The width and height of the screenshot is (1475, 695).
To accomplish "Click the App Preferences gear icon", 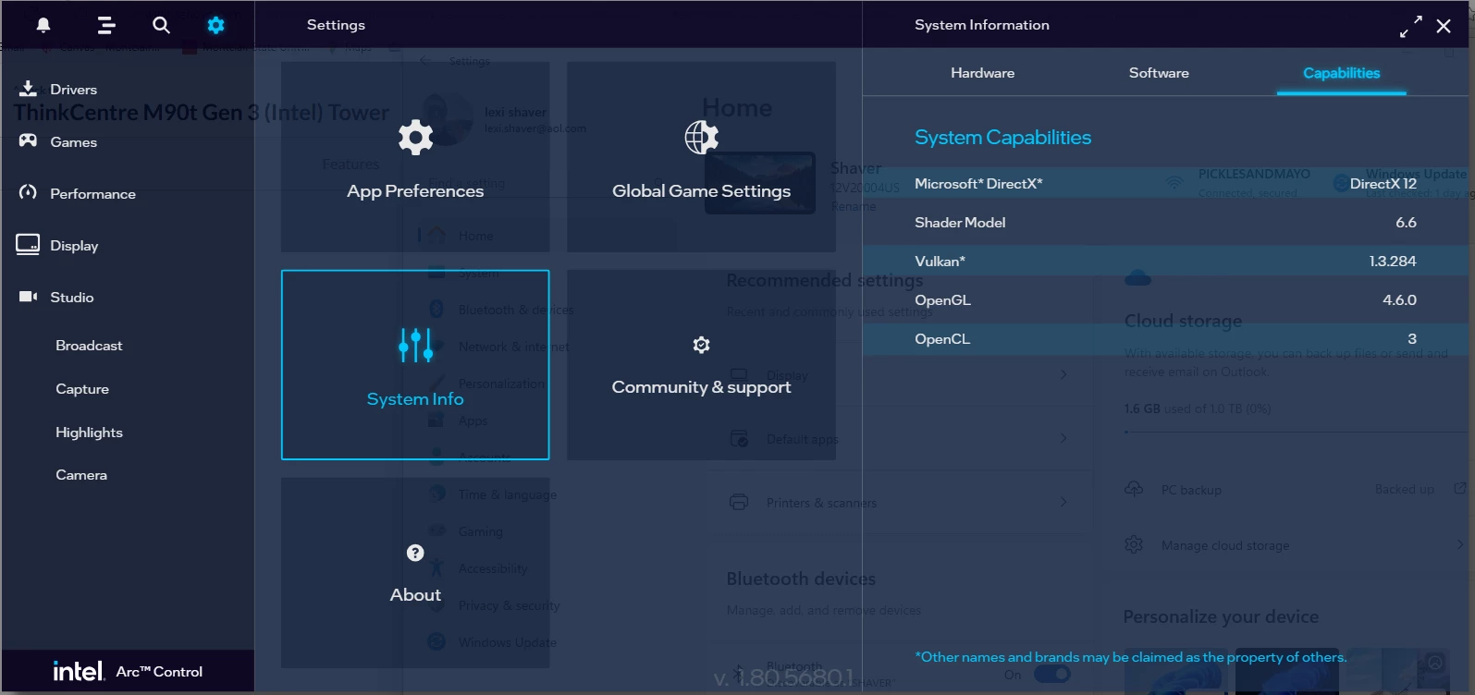I will pos(415,137).
